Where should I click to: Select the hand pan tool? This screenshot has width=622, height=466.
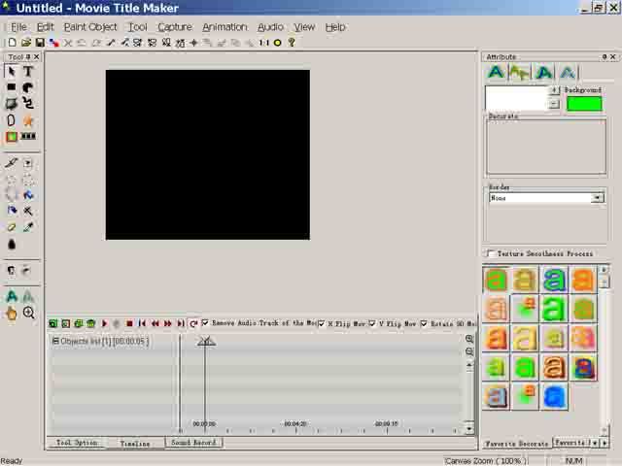point(12,313)
